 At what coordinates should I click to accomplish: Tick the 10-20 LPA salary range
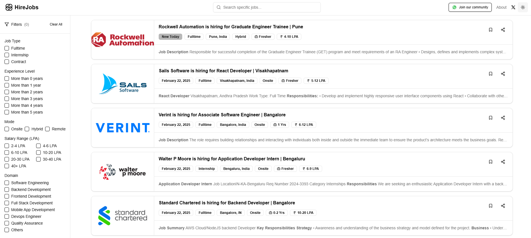pos(38,152)
